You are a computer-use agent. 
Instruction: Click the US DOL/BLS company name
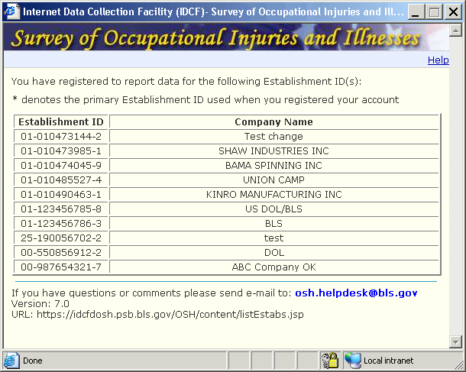click(273, 209)
